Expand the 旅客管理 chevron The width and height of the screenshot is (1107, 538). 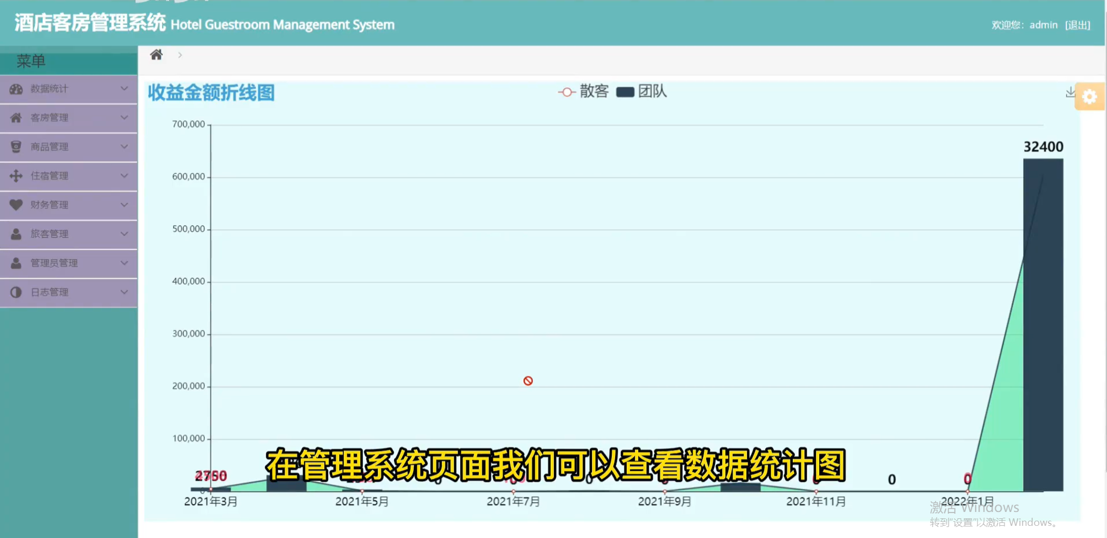point(124,234)
